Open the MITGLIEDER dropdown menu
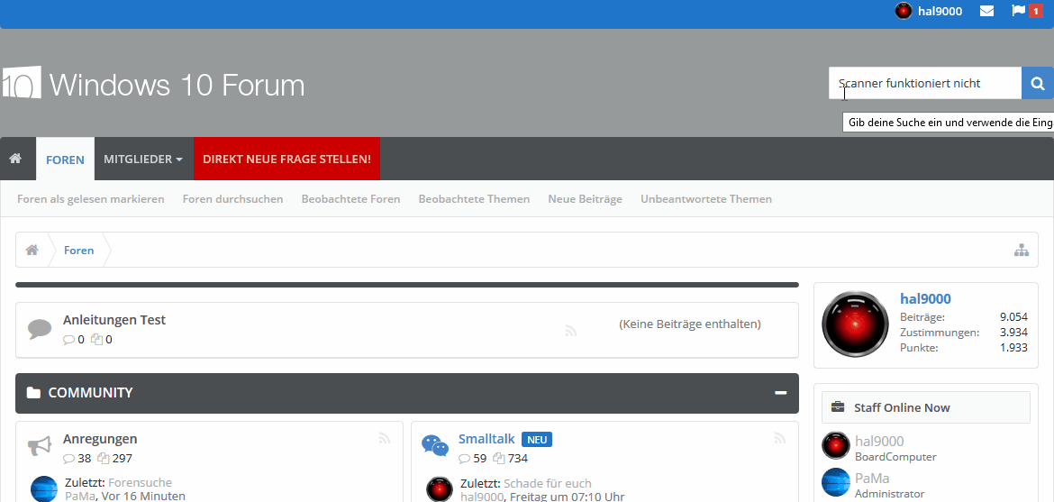This screenshot has height=502, width=1054. click(x=142, y=160)
